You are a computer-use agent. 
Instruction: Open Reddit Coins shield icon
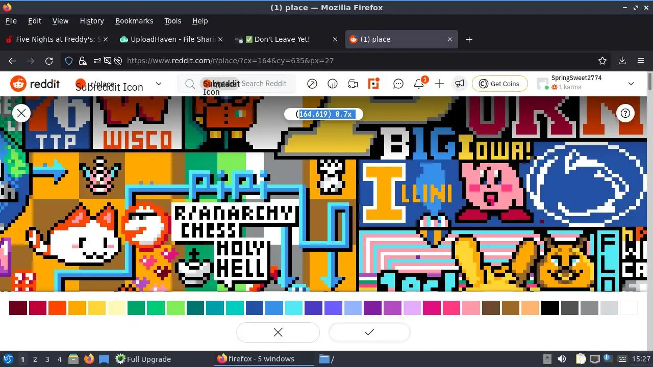pyautogui.click(x=333, y=84)
